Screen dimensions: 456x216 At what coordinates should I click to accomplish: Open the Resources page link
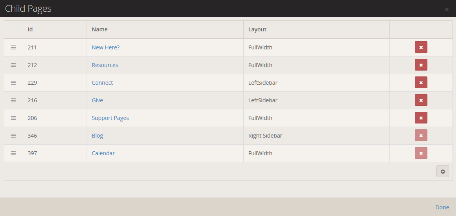point(105,65)
